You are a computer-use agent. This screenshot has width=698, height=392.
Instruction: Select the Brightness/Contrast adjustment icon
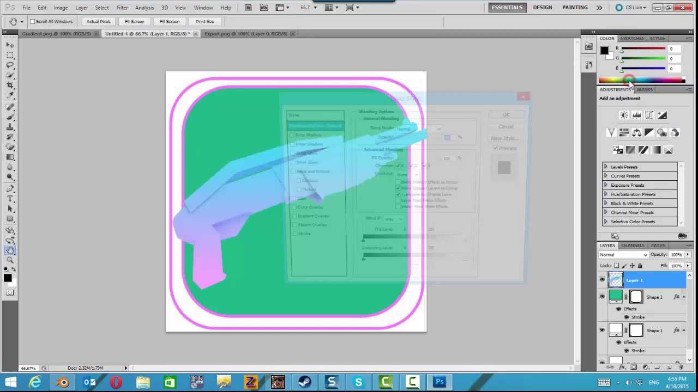pos(623,115)
